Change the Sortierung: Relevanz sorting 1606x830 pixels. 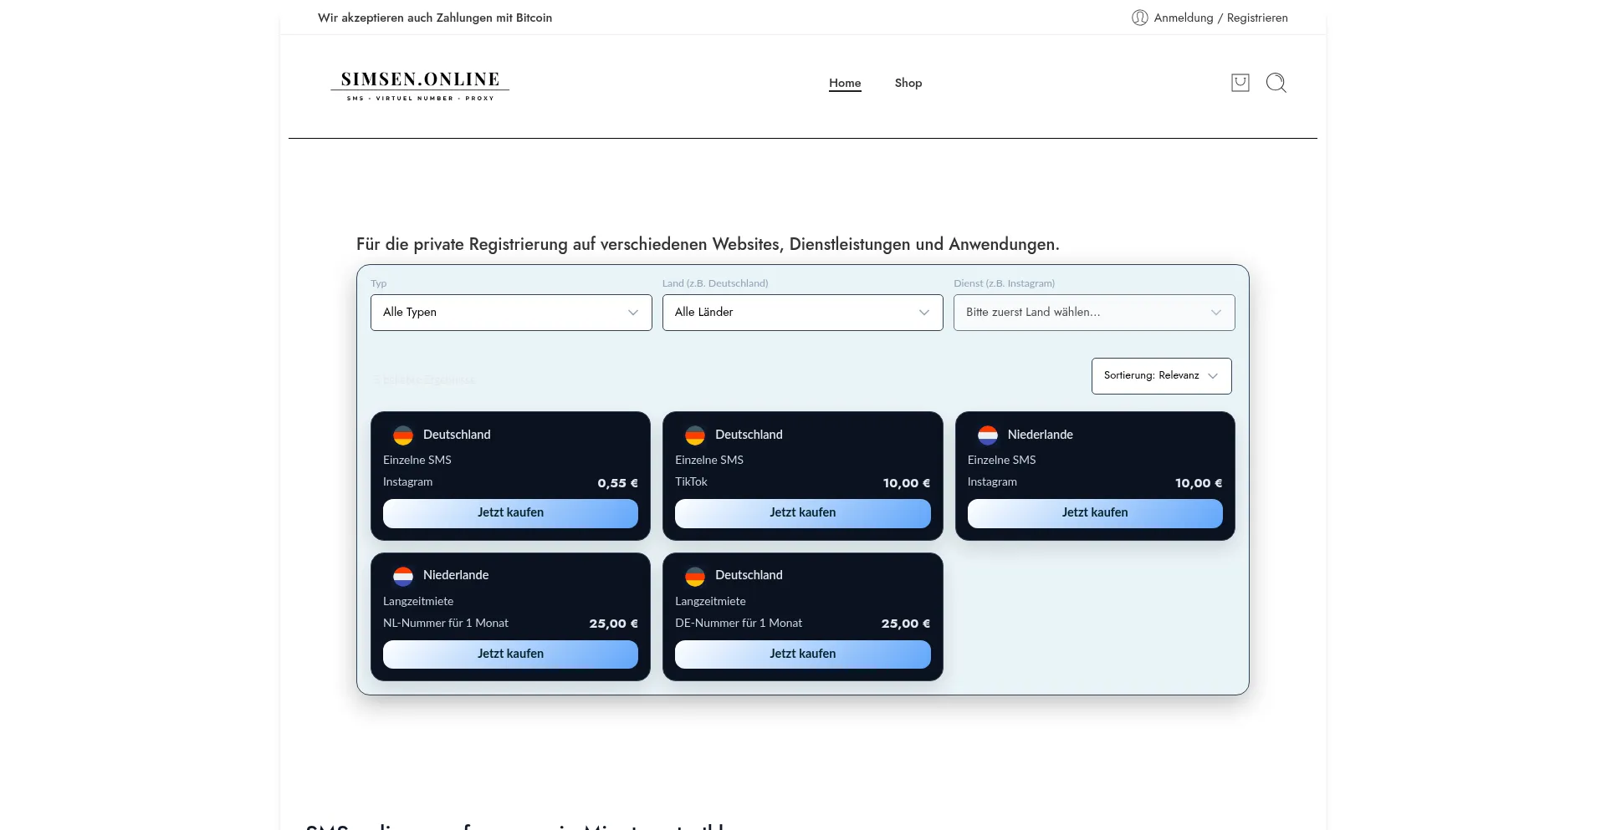[1161, 376]
